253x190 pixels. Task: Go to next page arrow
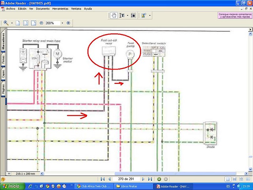(143, 179)
